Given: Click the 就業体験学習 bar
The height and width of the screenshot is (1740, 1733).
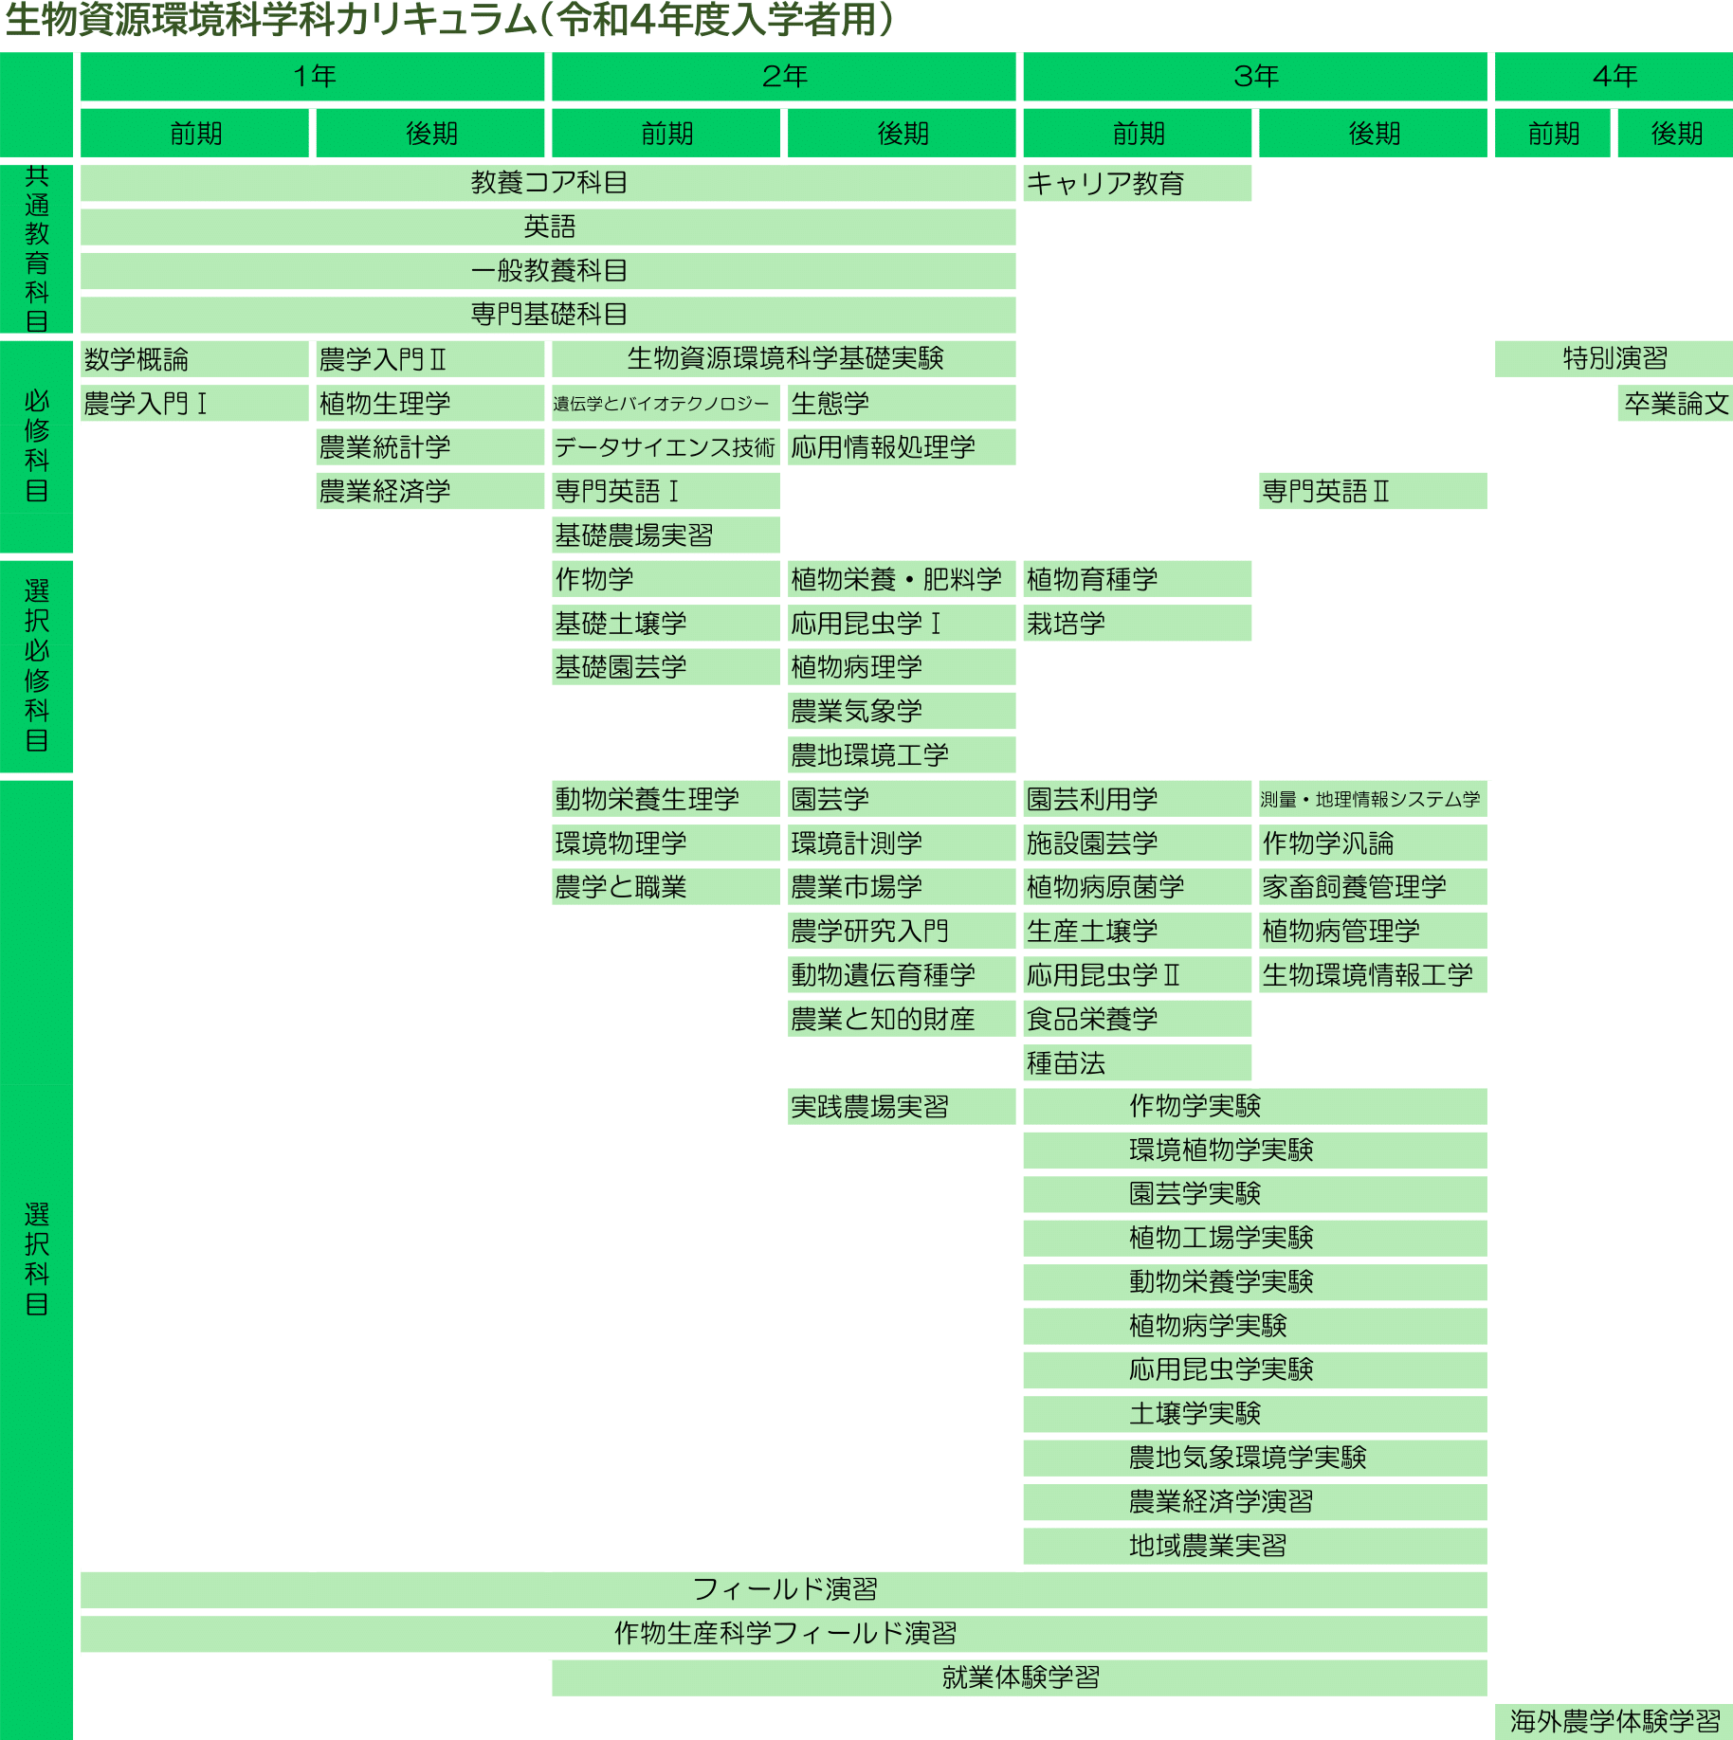Looking at the screenshot, I should (1019, 1678).
